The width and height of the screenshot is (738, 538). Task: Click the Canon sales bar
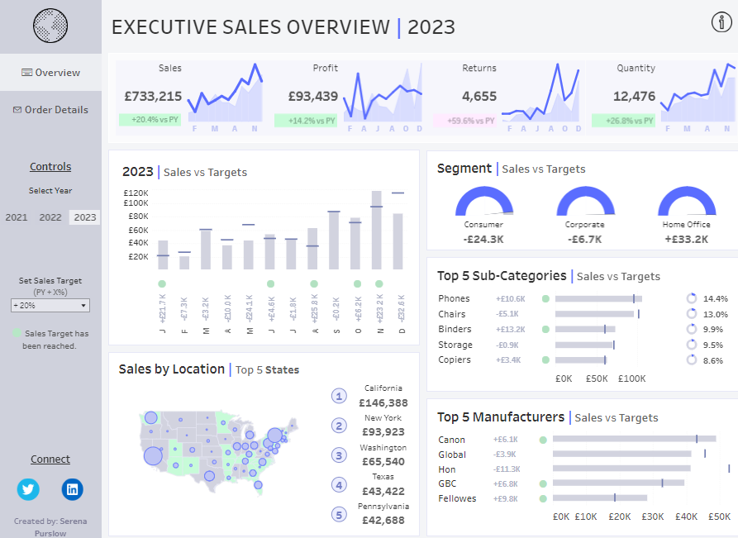[x=634, y=439]
